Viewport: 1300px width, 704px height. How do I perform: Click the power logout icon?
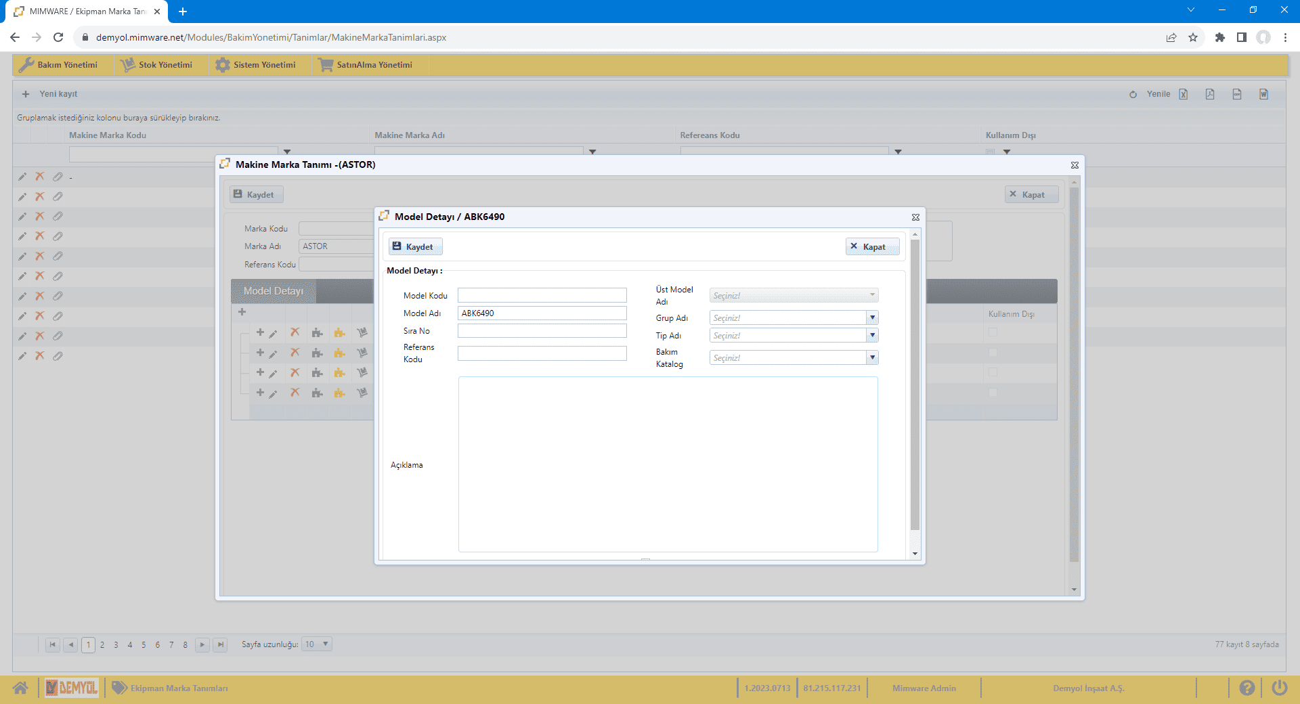[1279, 688]
